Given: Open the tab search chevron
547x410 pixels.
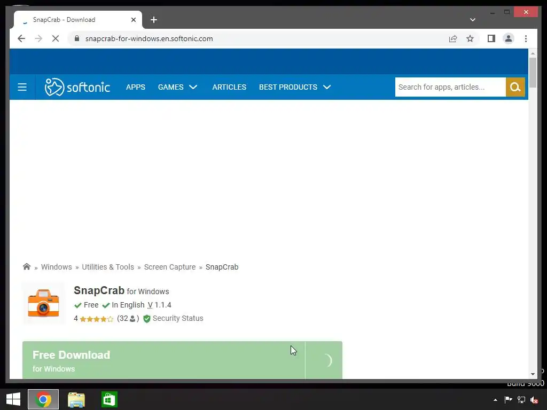Looking at the screenshot, I should tap(473, 20).
